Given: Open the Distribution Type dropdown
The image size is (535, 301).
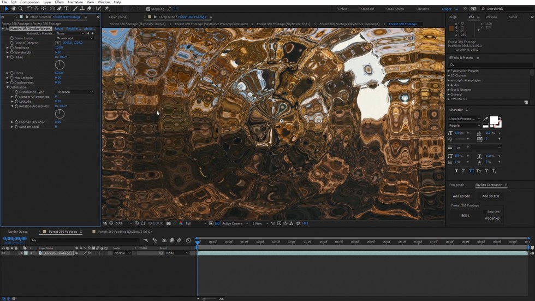Looking at the screenshot, I should (75, 92).
